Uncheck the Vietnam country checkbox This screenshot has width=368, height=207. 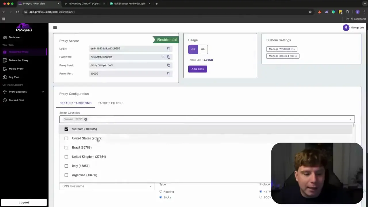click(66, 129)
